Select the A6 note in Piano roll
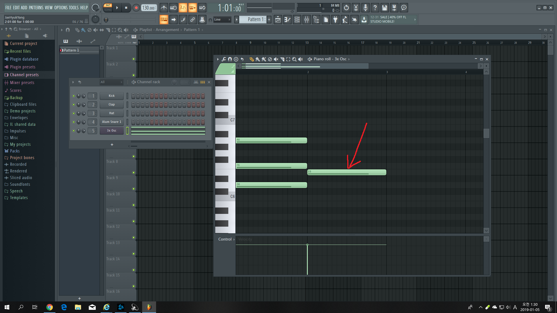The height and width of the screenshot is (313, 557). pos(271,141)
